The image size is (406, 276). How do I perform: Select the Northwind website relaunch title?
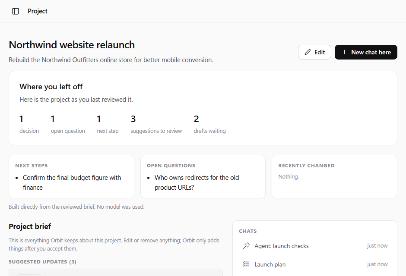[72, 45]
